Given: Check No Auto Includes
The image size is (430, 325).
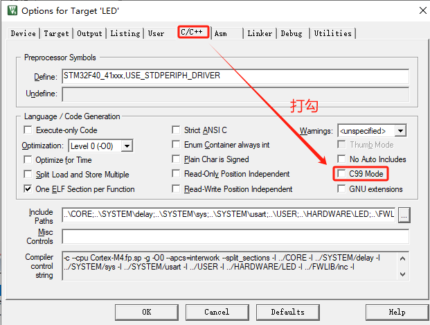Looking at the screenshot, I should [341, 159].
